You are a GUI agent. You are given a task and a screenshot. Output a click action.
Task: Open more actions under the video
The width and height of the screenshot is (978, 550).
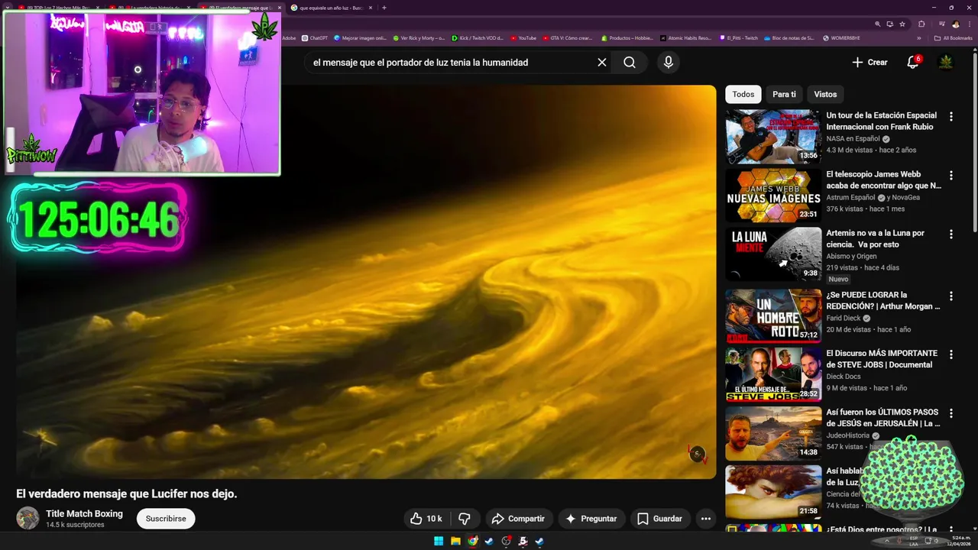click(x=706, y=519)
